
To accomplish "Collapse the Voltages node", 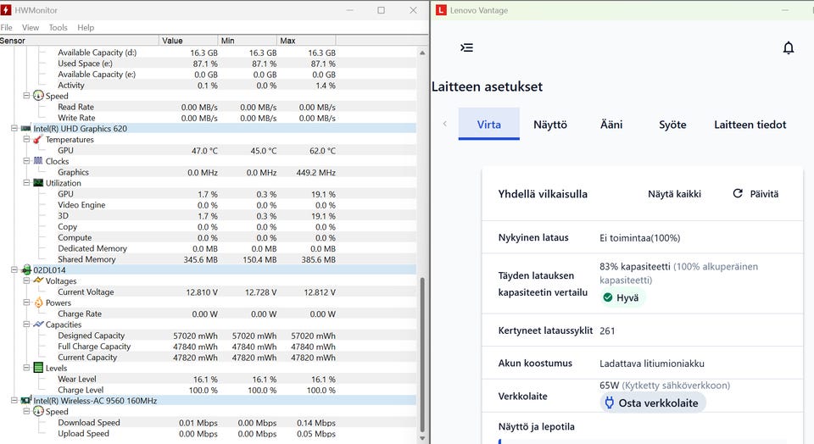I will pos(26,280).
